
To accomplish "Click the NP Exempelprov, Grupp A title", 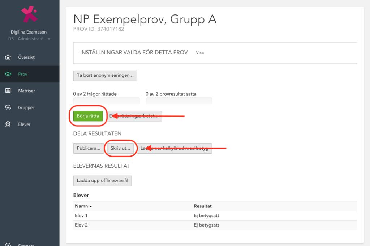I will (x=145, y=19).
